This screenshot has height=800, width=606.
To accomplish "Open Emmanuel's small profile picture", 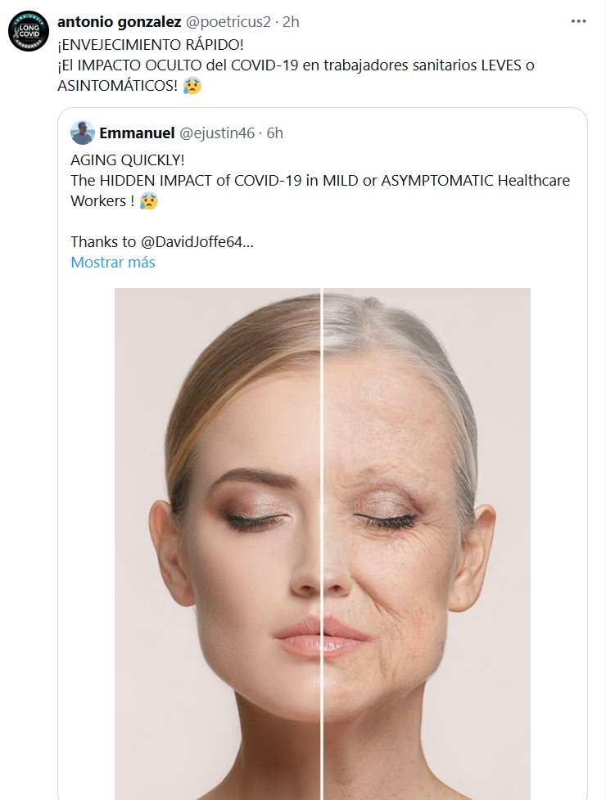I will tap(82, 133).
